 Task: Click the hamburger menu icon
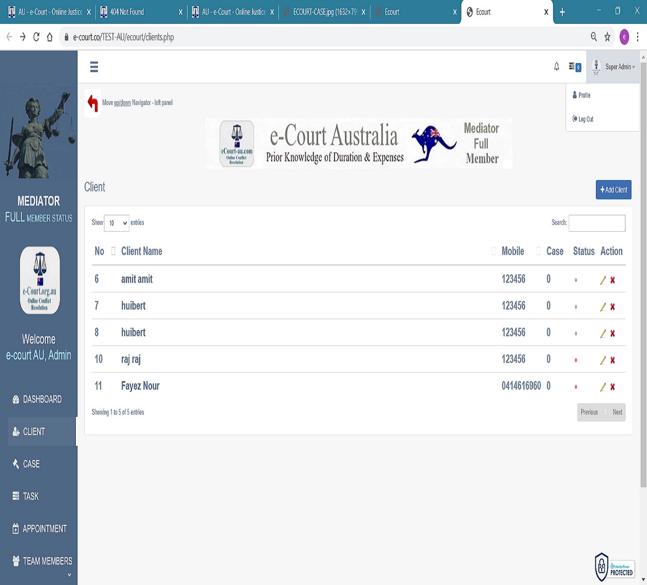click(94, 67)
